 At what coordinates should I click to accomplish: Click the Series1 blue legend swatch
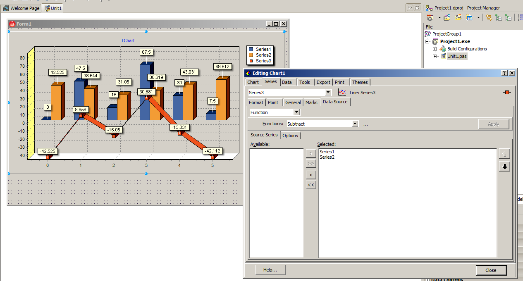(x=251, y=49)
